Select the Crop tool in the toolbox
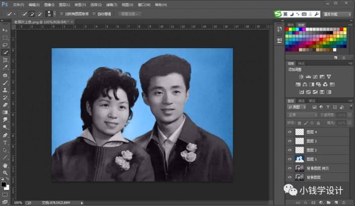This screenshot has height=206, width=355. click(x=5, y=60)
